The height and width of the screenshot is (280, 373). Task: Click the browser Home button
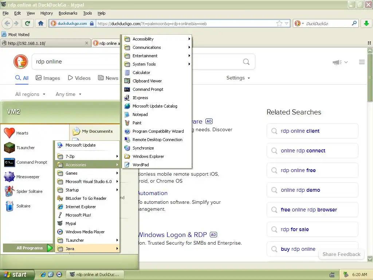(41, 23)
